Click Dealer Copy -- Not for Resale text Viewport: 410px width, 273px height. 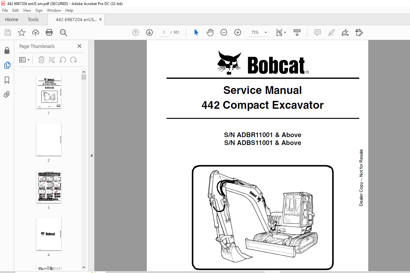[x=361, y=178]
